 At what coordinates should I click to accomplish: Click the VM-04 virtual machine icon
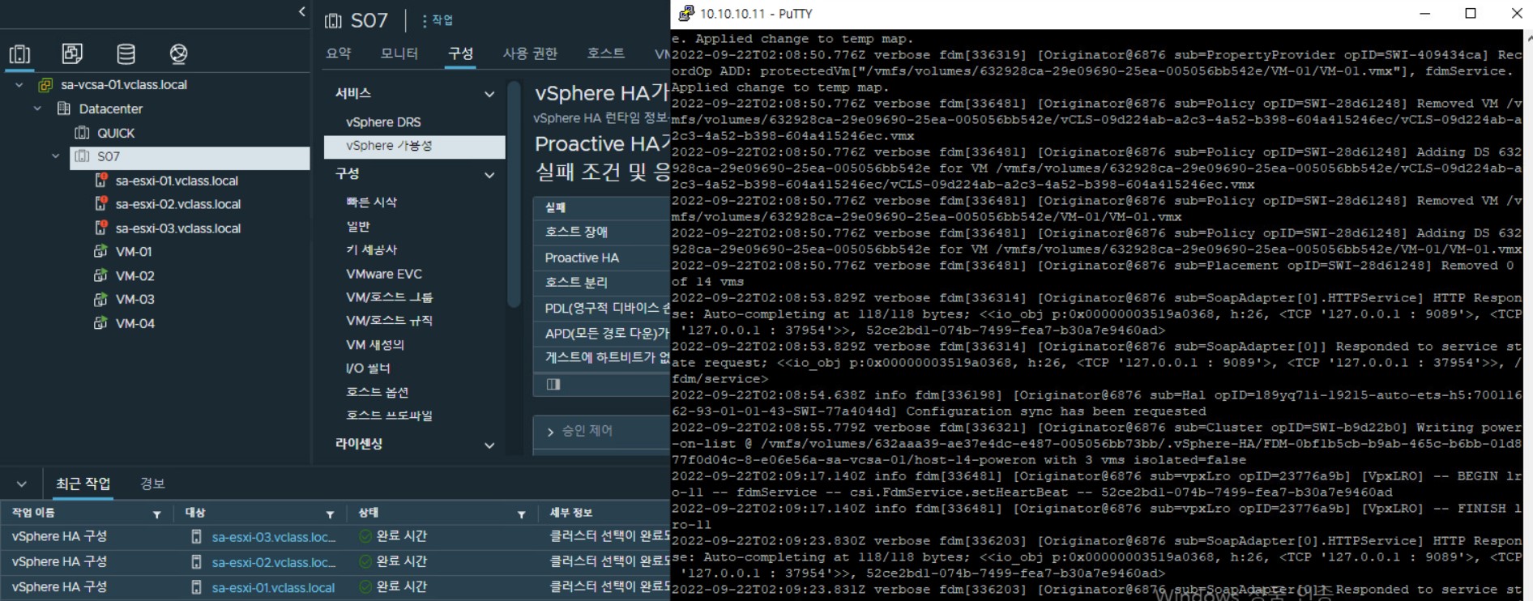(x=100, y=323)
